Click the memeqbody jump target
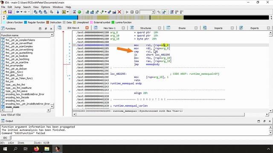 point(153,64)
